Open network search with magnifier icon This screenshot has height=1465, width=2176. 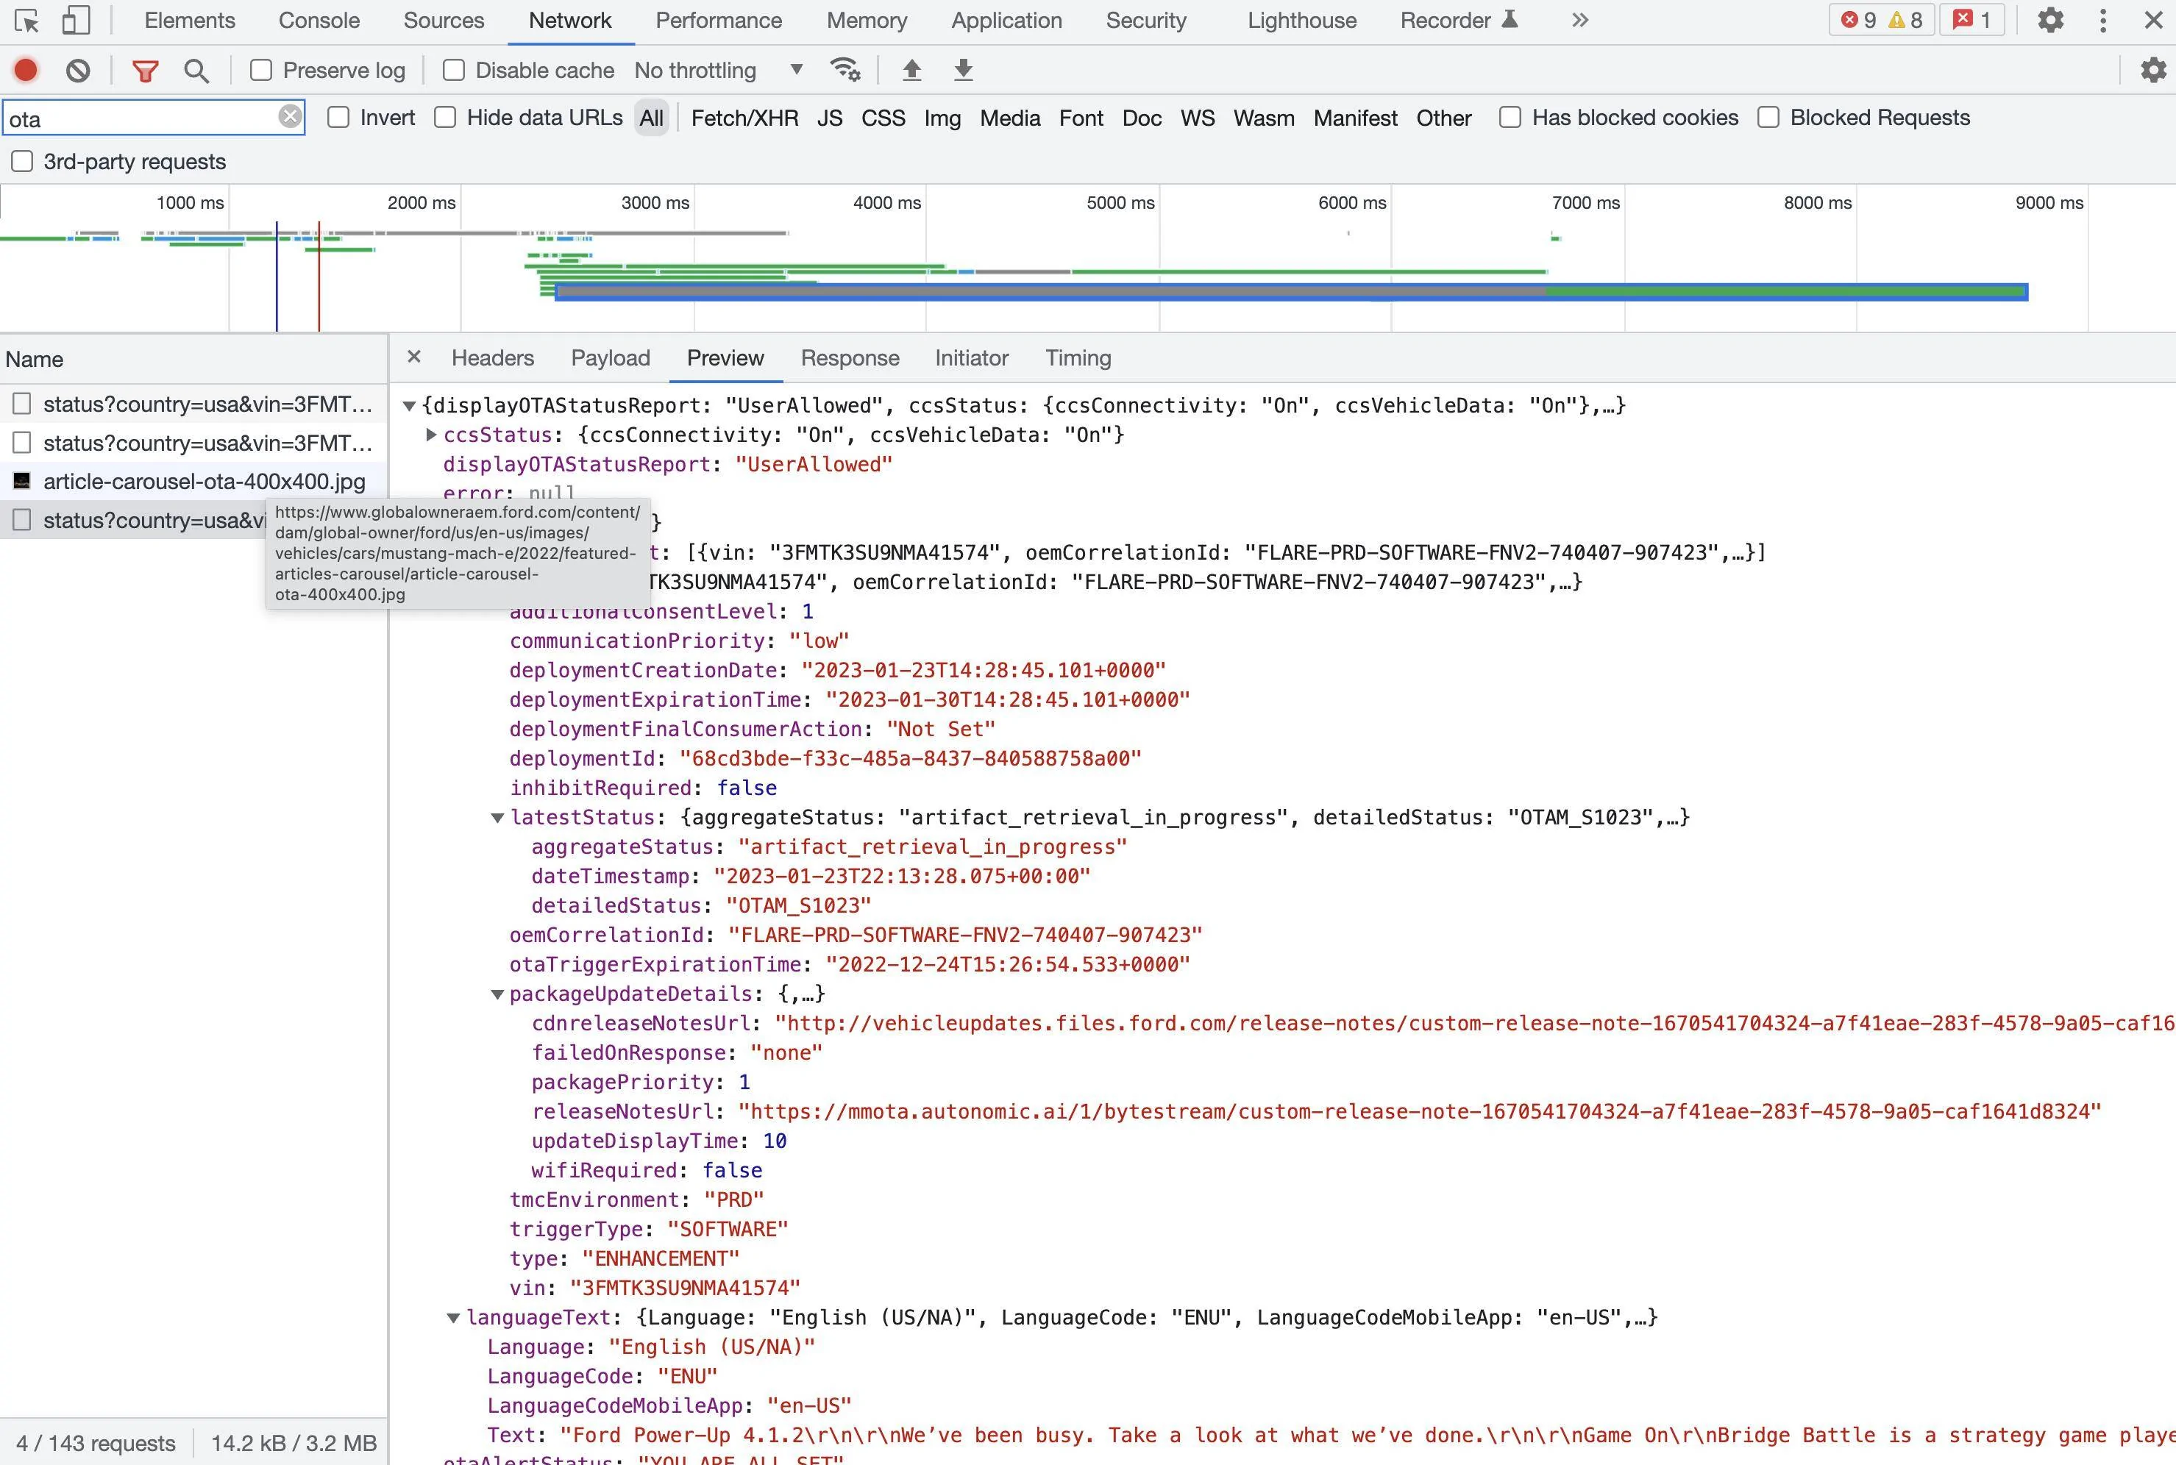pos(196,70)
